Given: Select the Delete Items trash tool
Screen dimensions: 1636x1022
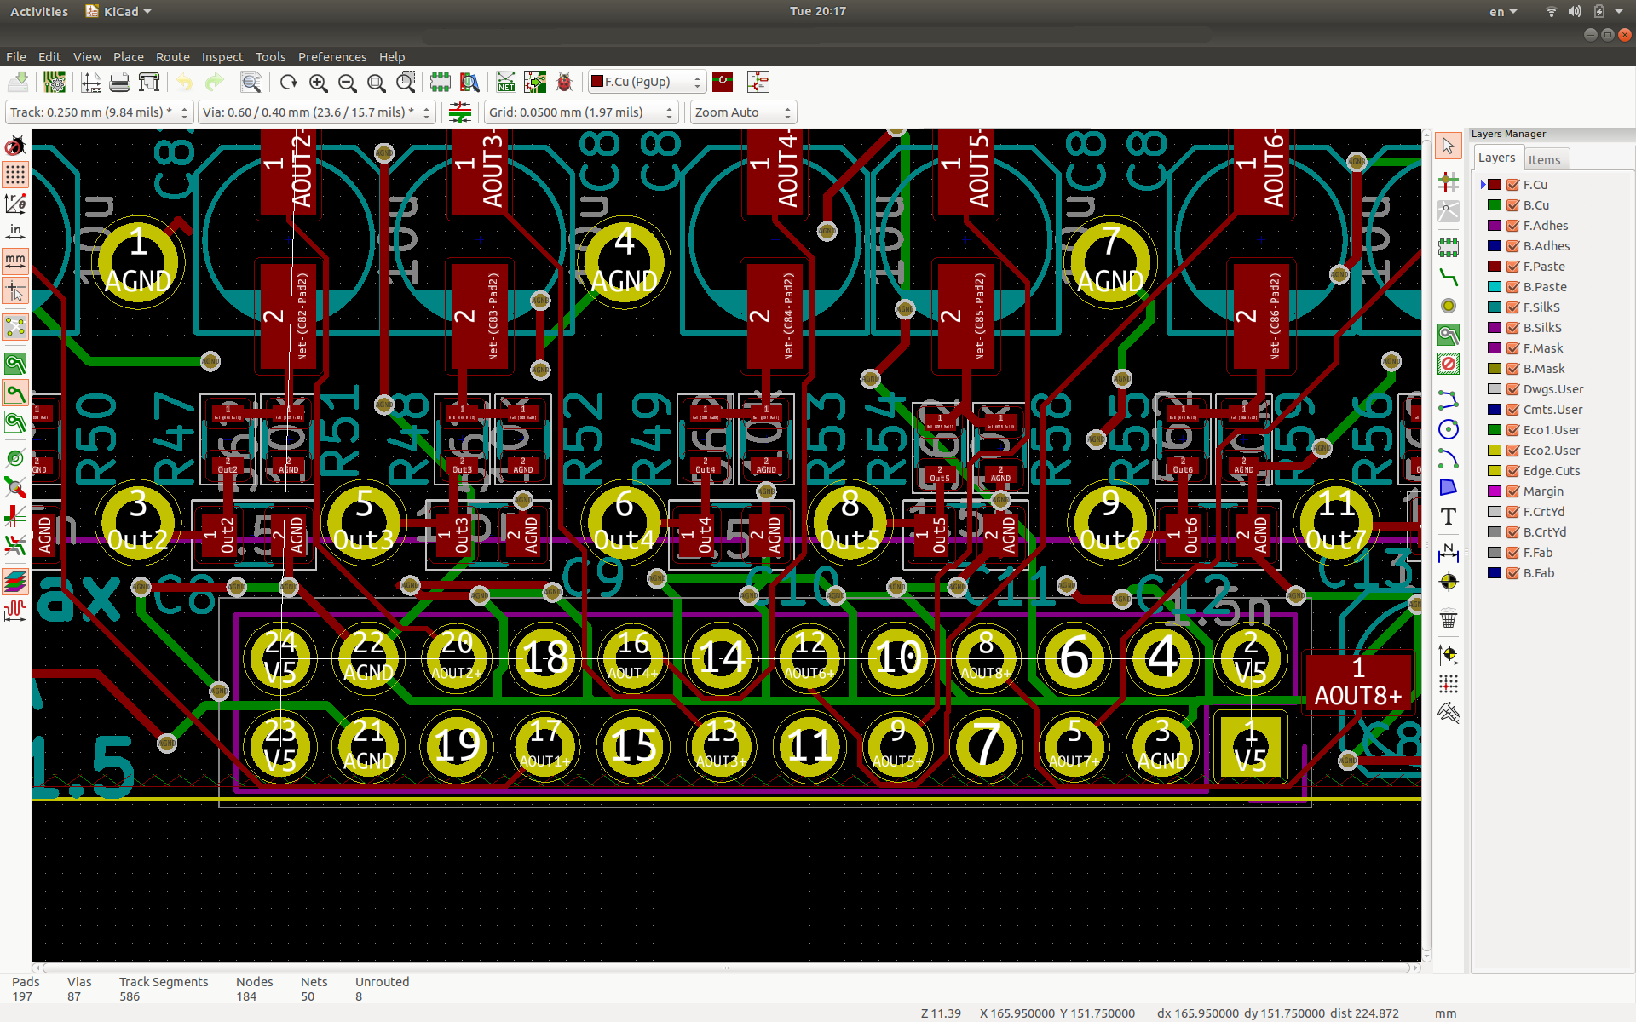Looking at the screenshot, I should click(x=1449, y=618).
